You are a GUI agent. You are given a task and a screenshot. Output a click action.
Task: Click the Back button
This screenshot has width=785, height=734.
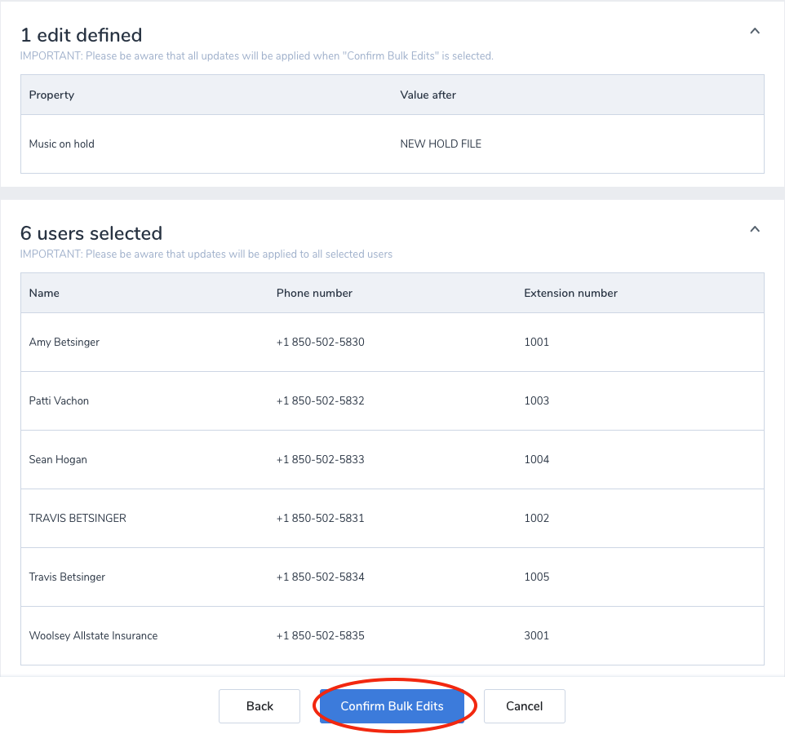tap(259, 706)
